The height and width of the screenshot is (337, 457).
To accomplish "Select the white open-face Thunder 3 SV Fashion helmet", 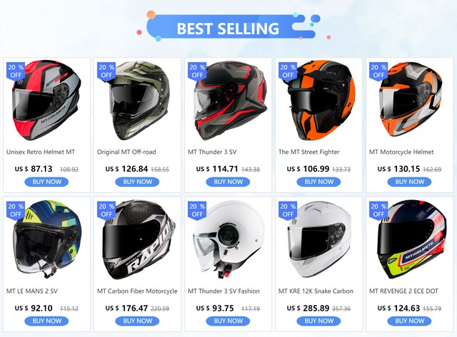I will point(228,239).
